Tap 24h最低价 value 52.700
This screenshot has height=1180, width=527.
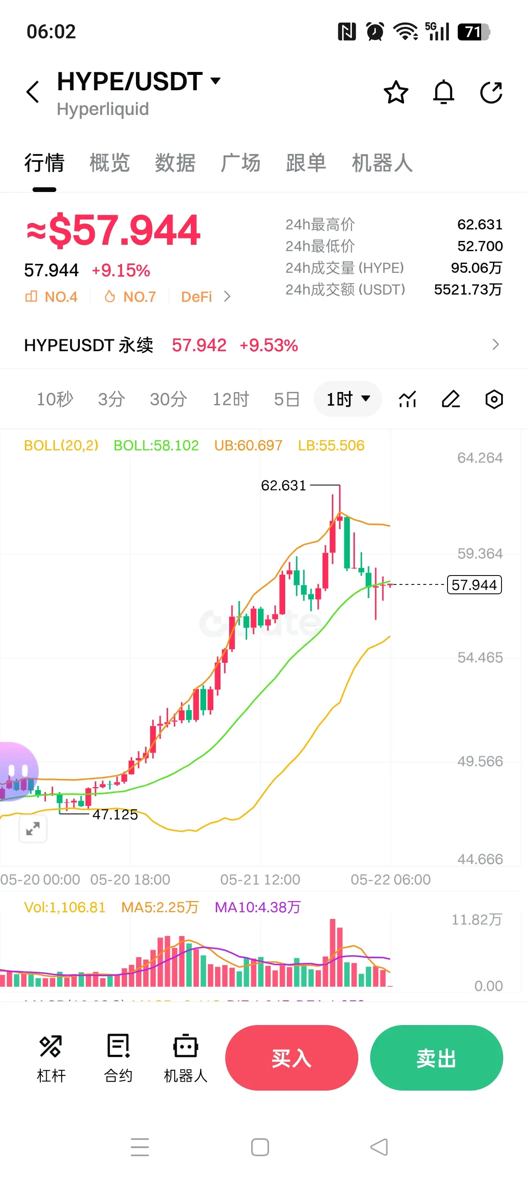pyautogui.click(x=480, y=246)
